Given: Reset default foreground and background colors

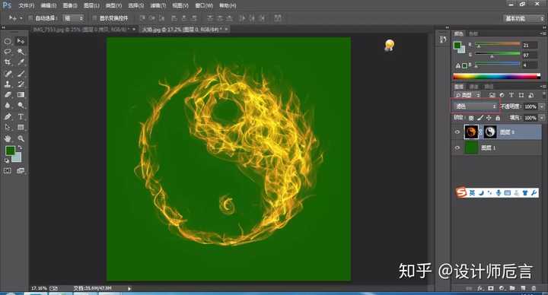Looking at the screenshot, I should (x=7, y=160).
